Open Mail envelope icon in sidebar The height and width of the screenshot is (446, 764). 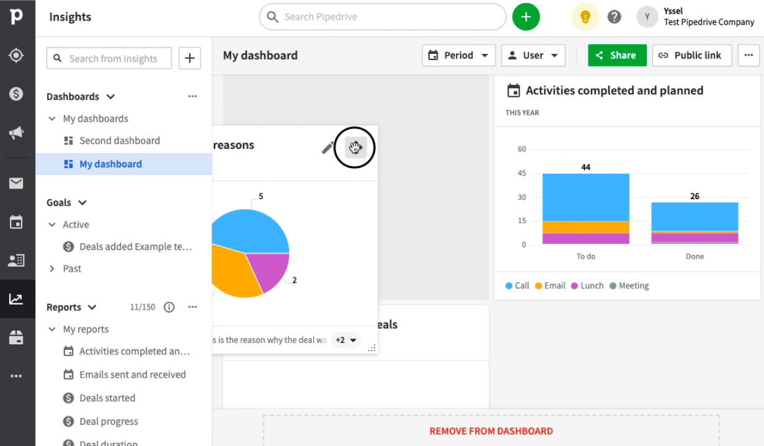coord(17,183)
